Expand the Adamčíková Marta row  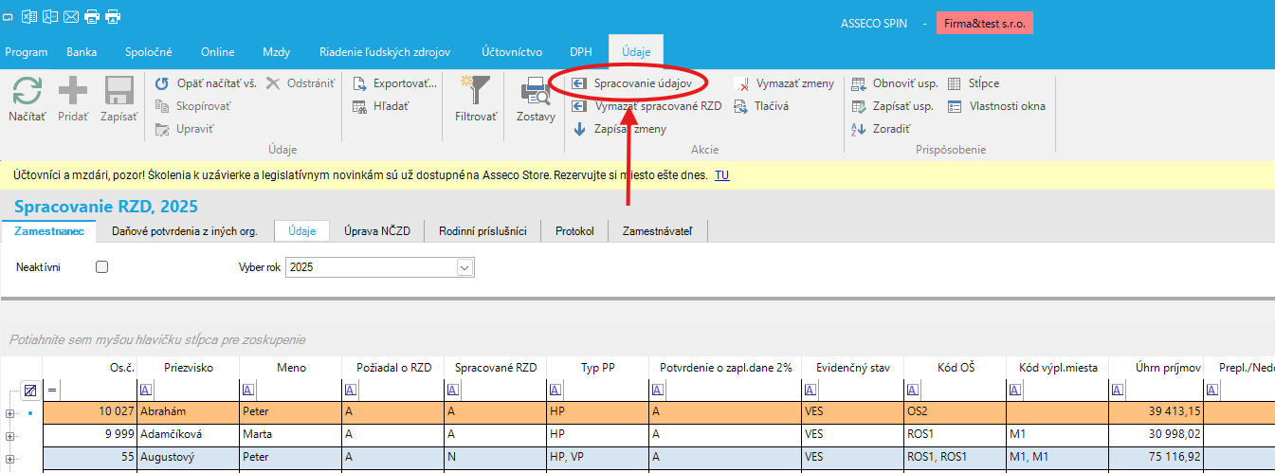pos(10,436)
